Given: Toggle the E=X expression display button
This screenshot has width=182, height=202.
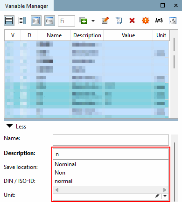Looking at the screenshot, I should [x=49, y=20].
